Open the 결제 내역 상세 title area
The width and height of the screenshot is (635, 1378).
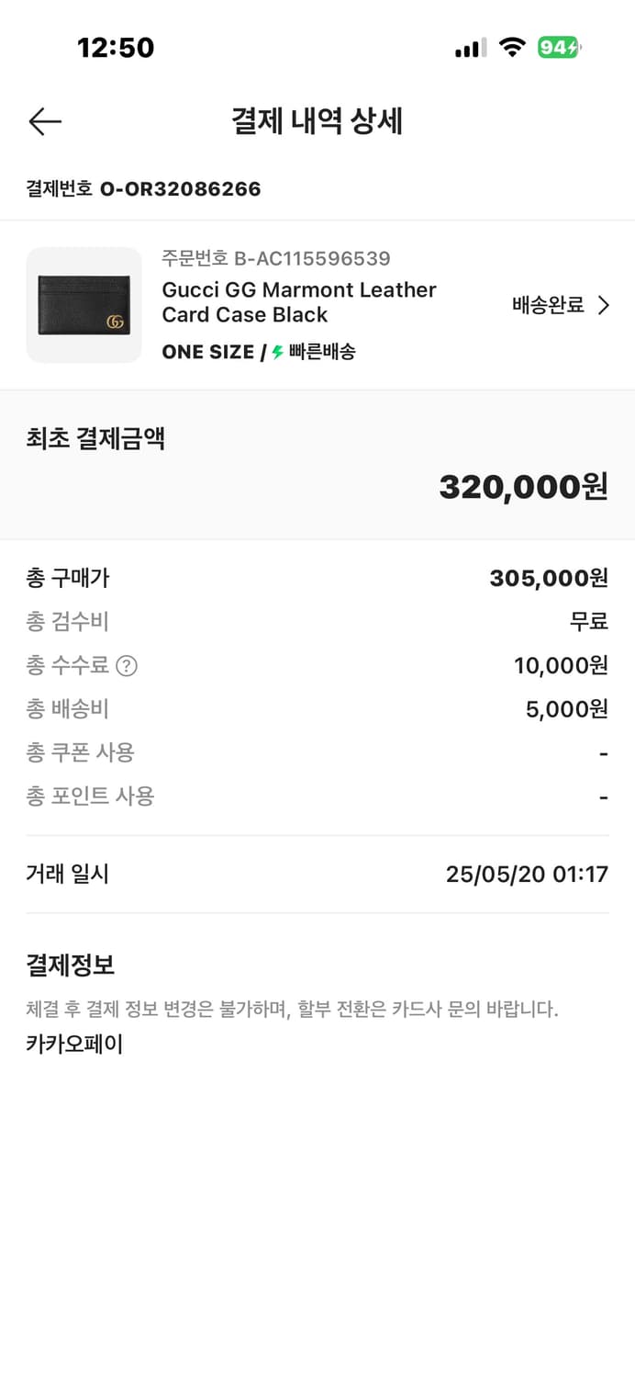[x=317, y=121]
